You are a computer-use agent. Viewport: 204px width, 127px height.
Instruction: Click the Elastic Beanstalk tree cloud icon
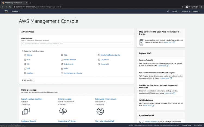pos(63,111)
